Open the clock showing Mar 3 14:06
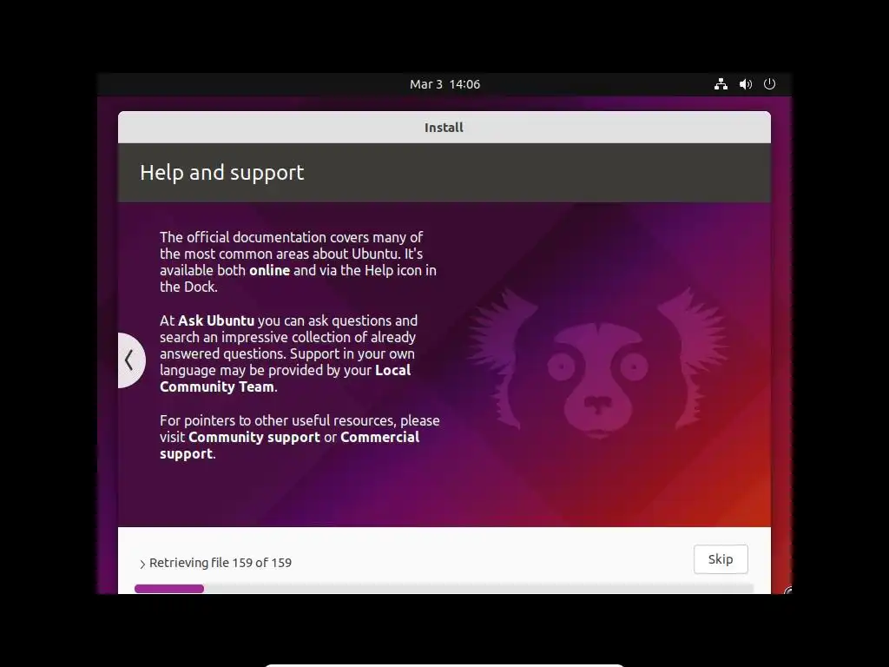 click(x=444, y=84)
